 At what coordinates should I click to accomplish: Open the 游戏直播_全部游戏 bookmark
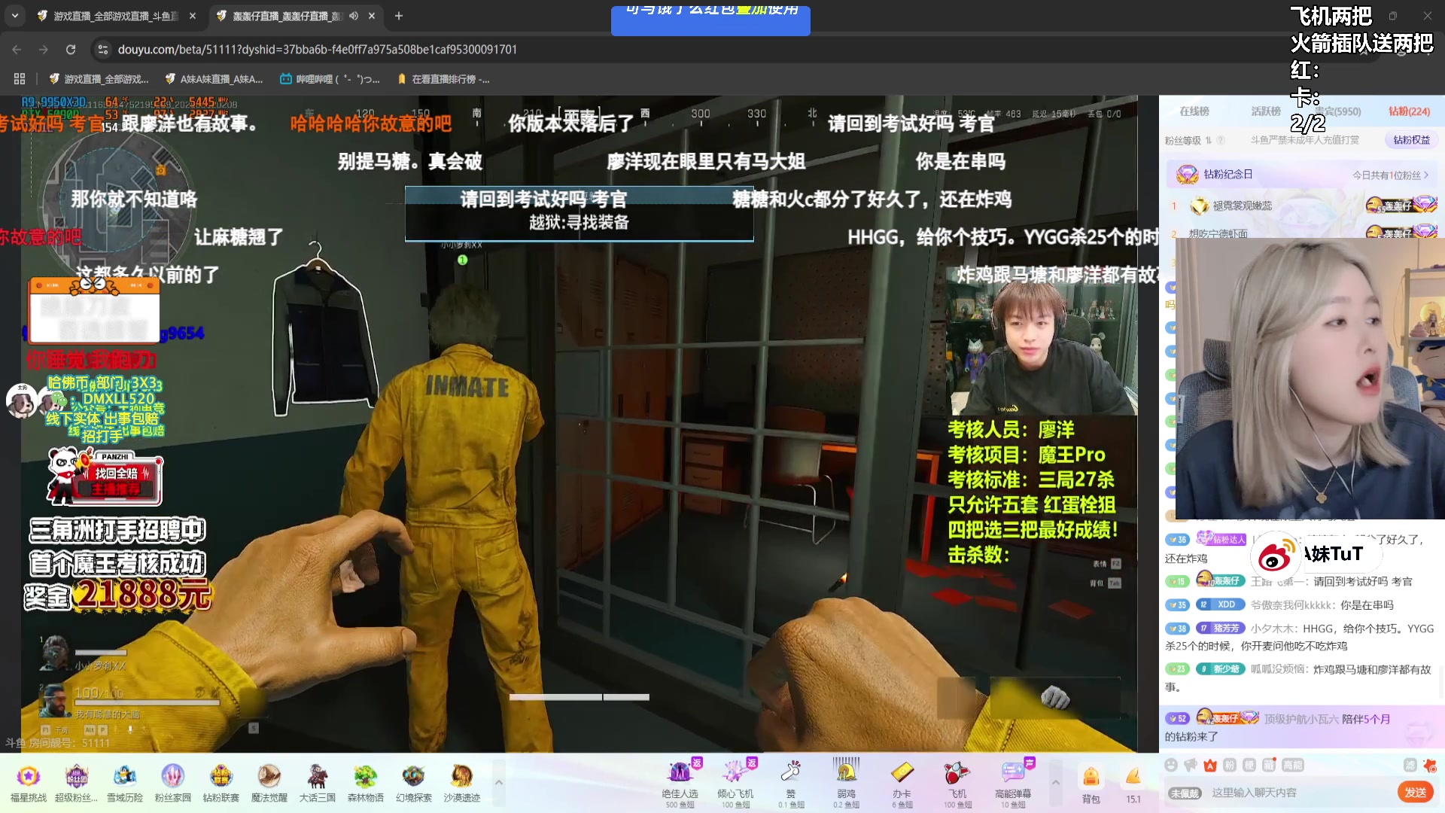99,79
